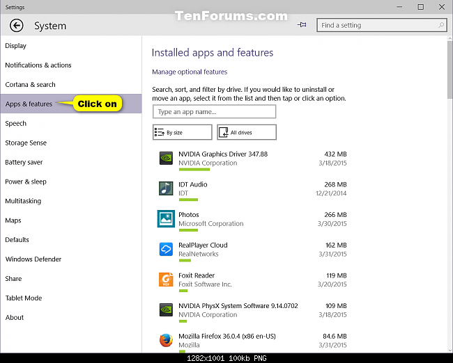Viewport: 453px width, 363px height.
Task: Select RealPlayer Cloud icon
Action: click(x=166, y=250)
